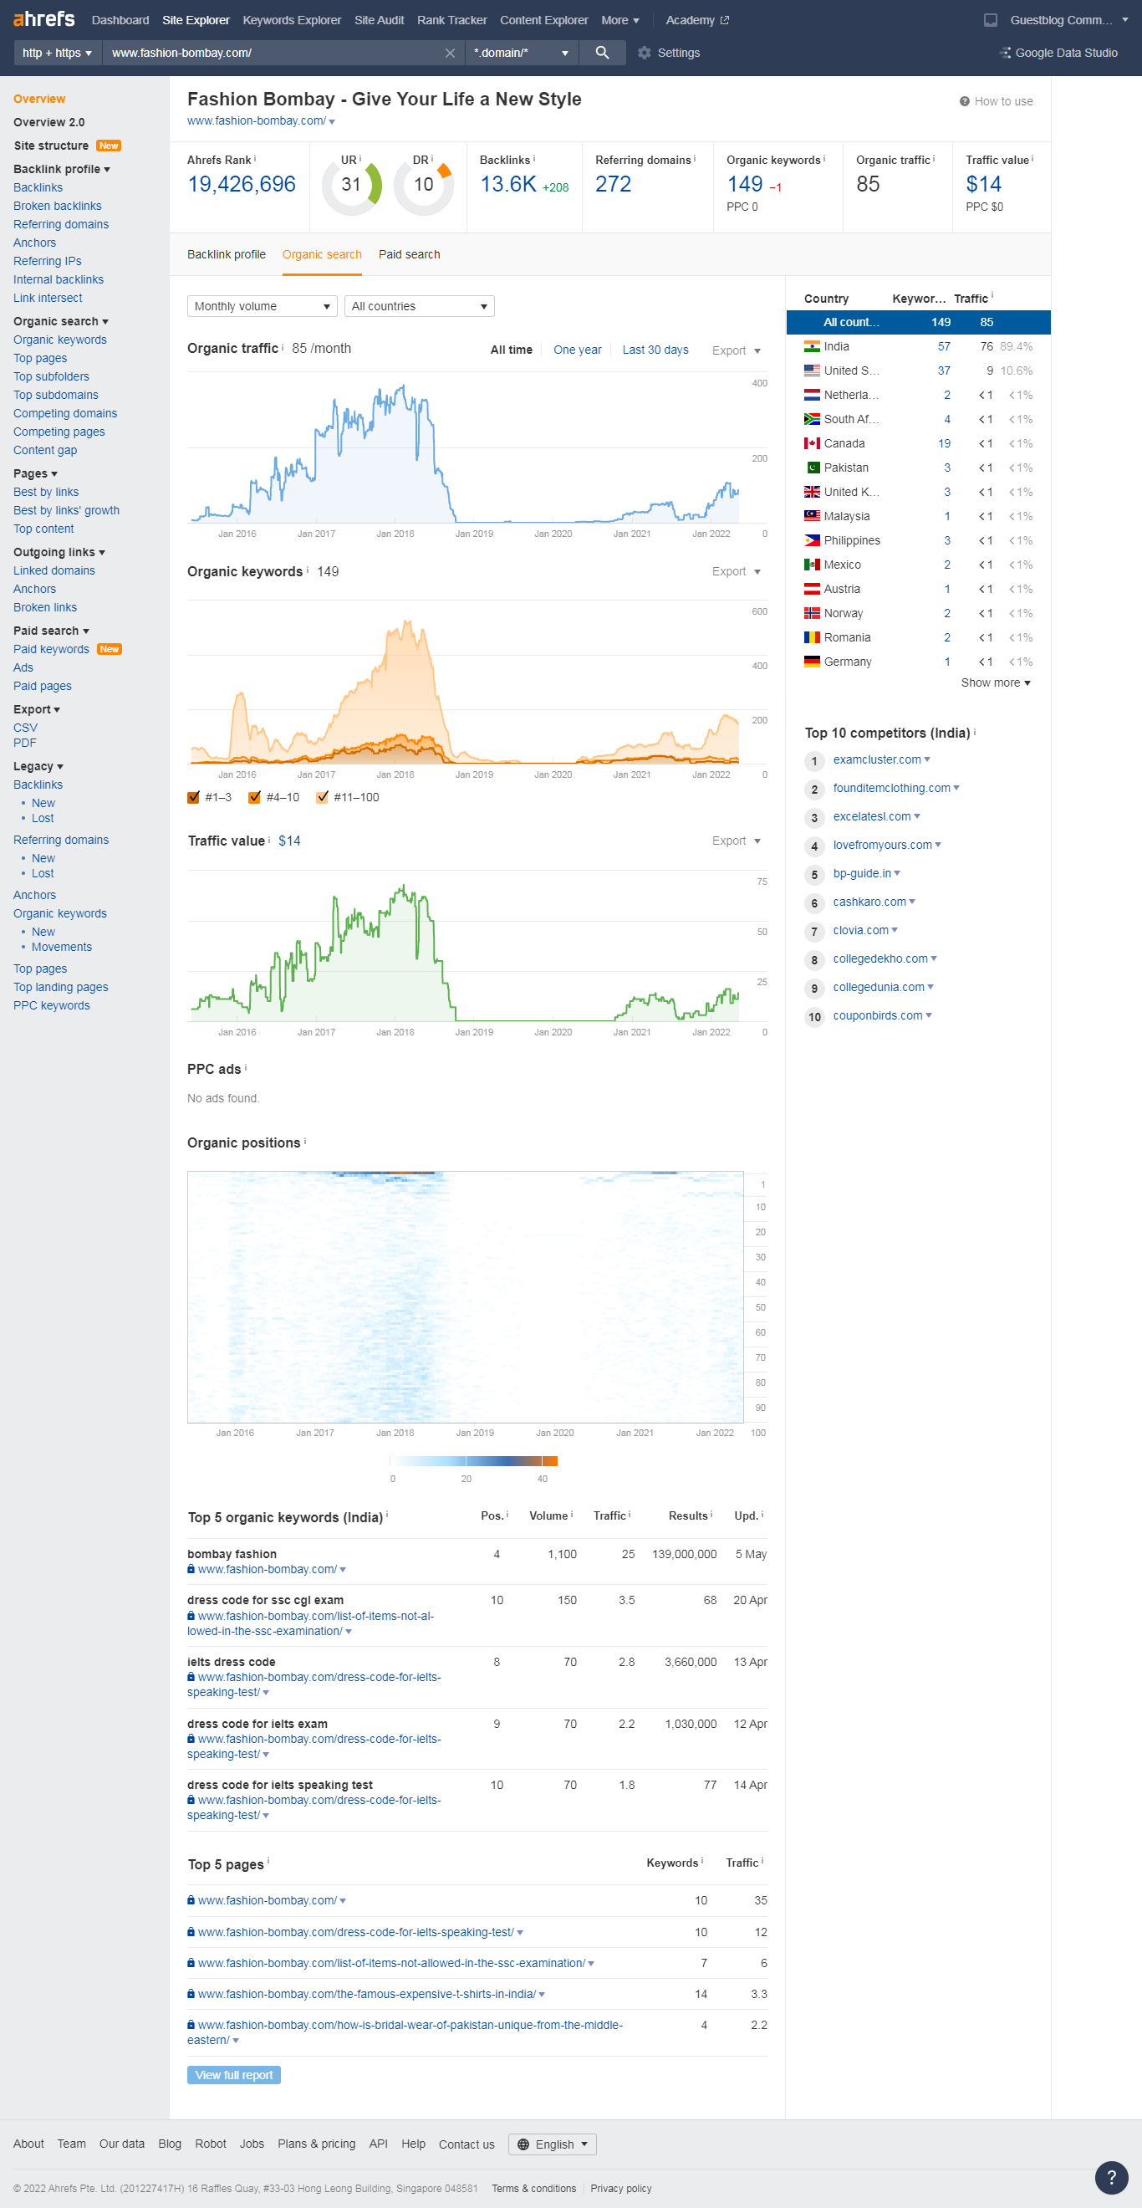Screen dimensions: 1142x2208
Task: Click the DR 10 gauge
Action: [424, 184]
